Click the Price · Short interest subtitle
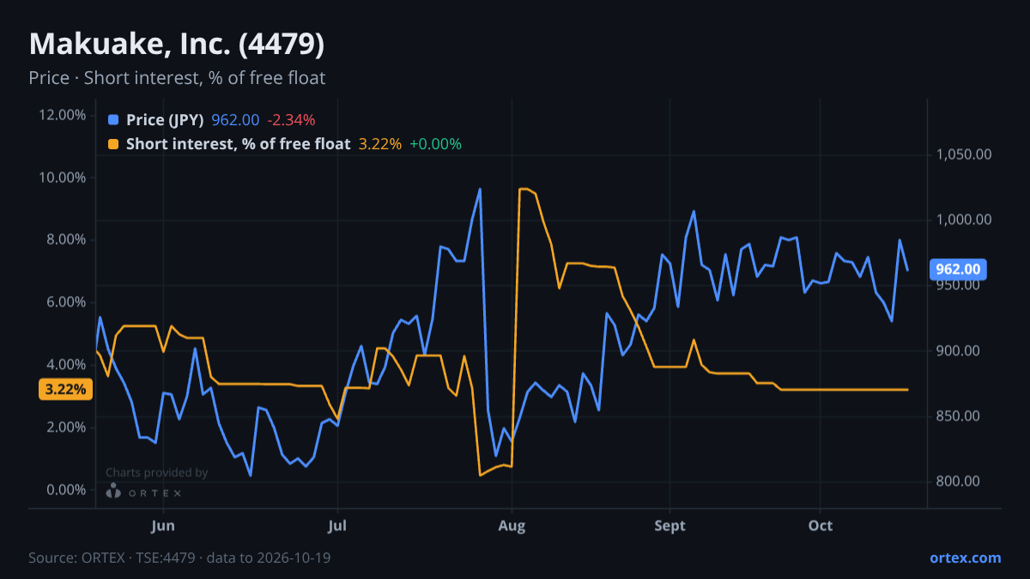This screenshot has height=579, width=1030. click(x=177, y=78)
